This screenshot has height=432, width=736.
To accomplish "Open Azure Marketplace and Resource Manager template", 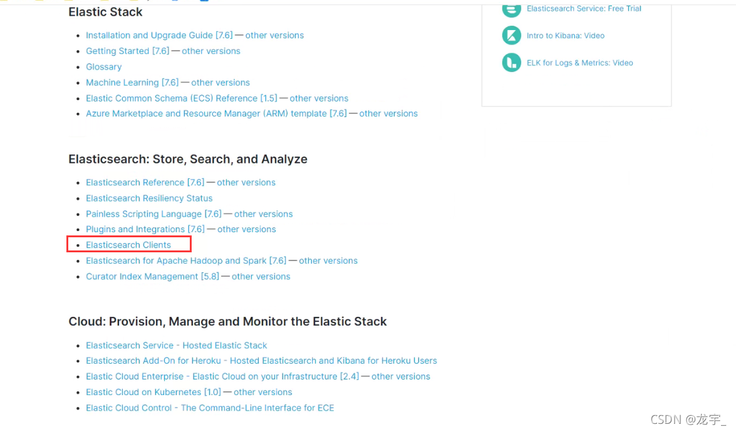I will tap(216, 113).
